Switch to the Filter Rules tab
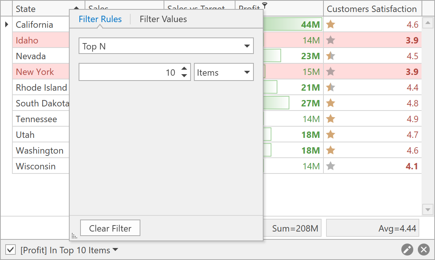Screen dimensions: 435x260 100,19
